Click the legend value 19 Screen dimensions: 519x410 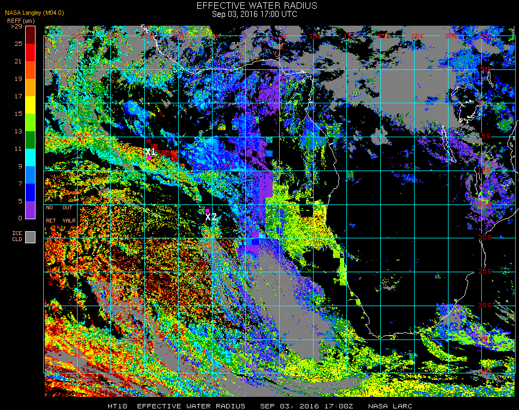[x=18, y=79]
